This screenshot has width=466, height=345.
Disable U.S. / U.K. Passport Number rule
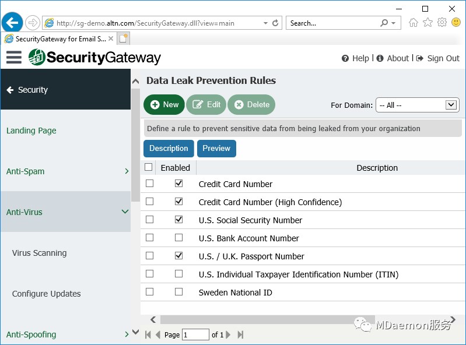(x=178, y=256)
